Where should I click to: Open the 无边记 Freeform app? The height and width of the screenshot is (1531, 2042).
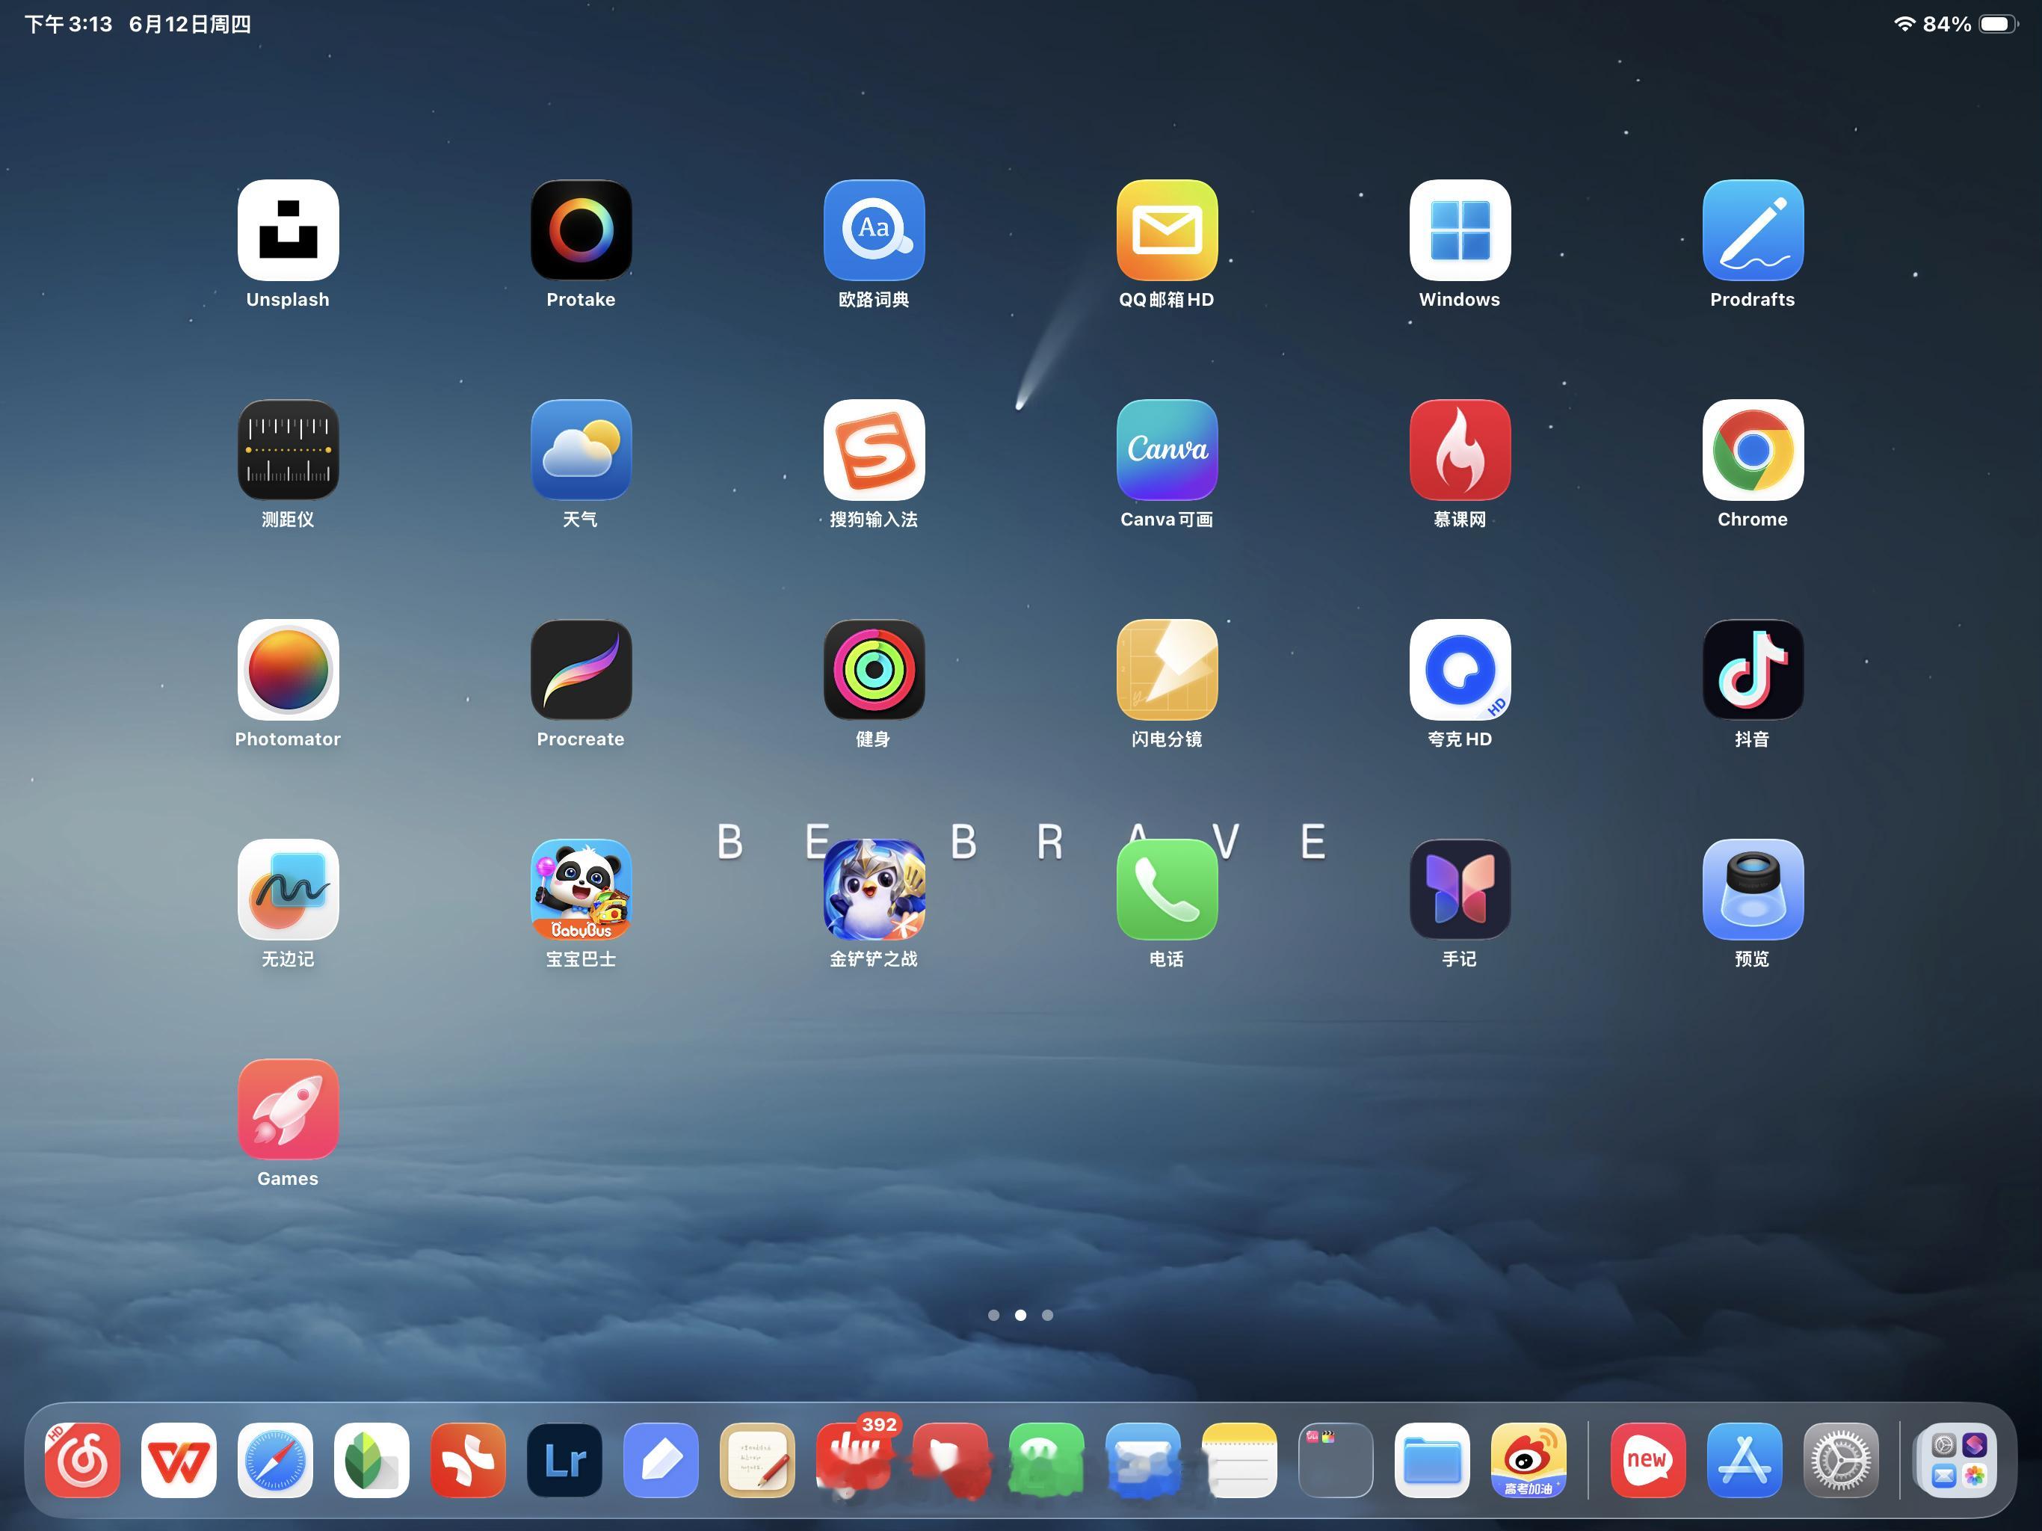288,890
